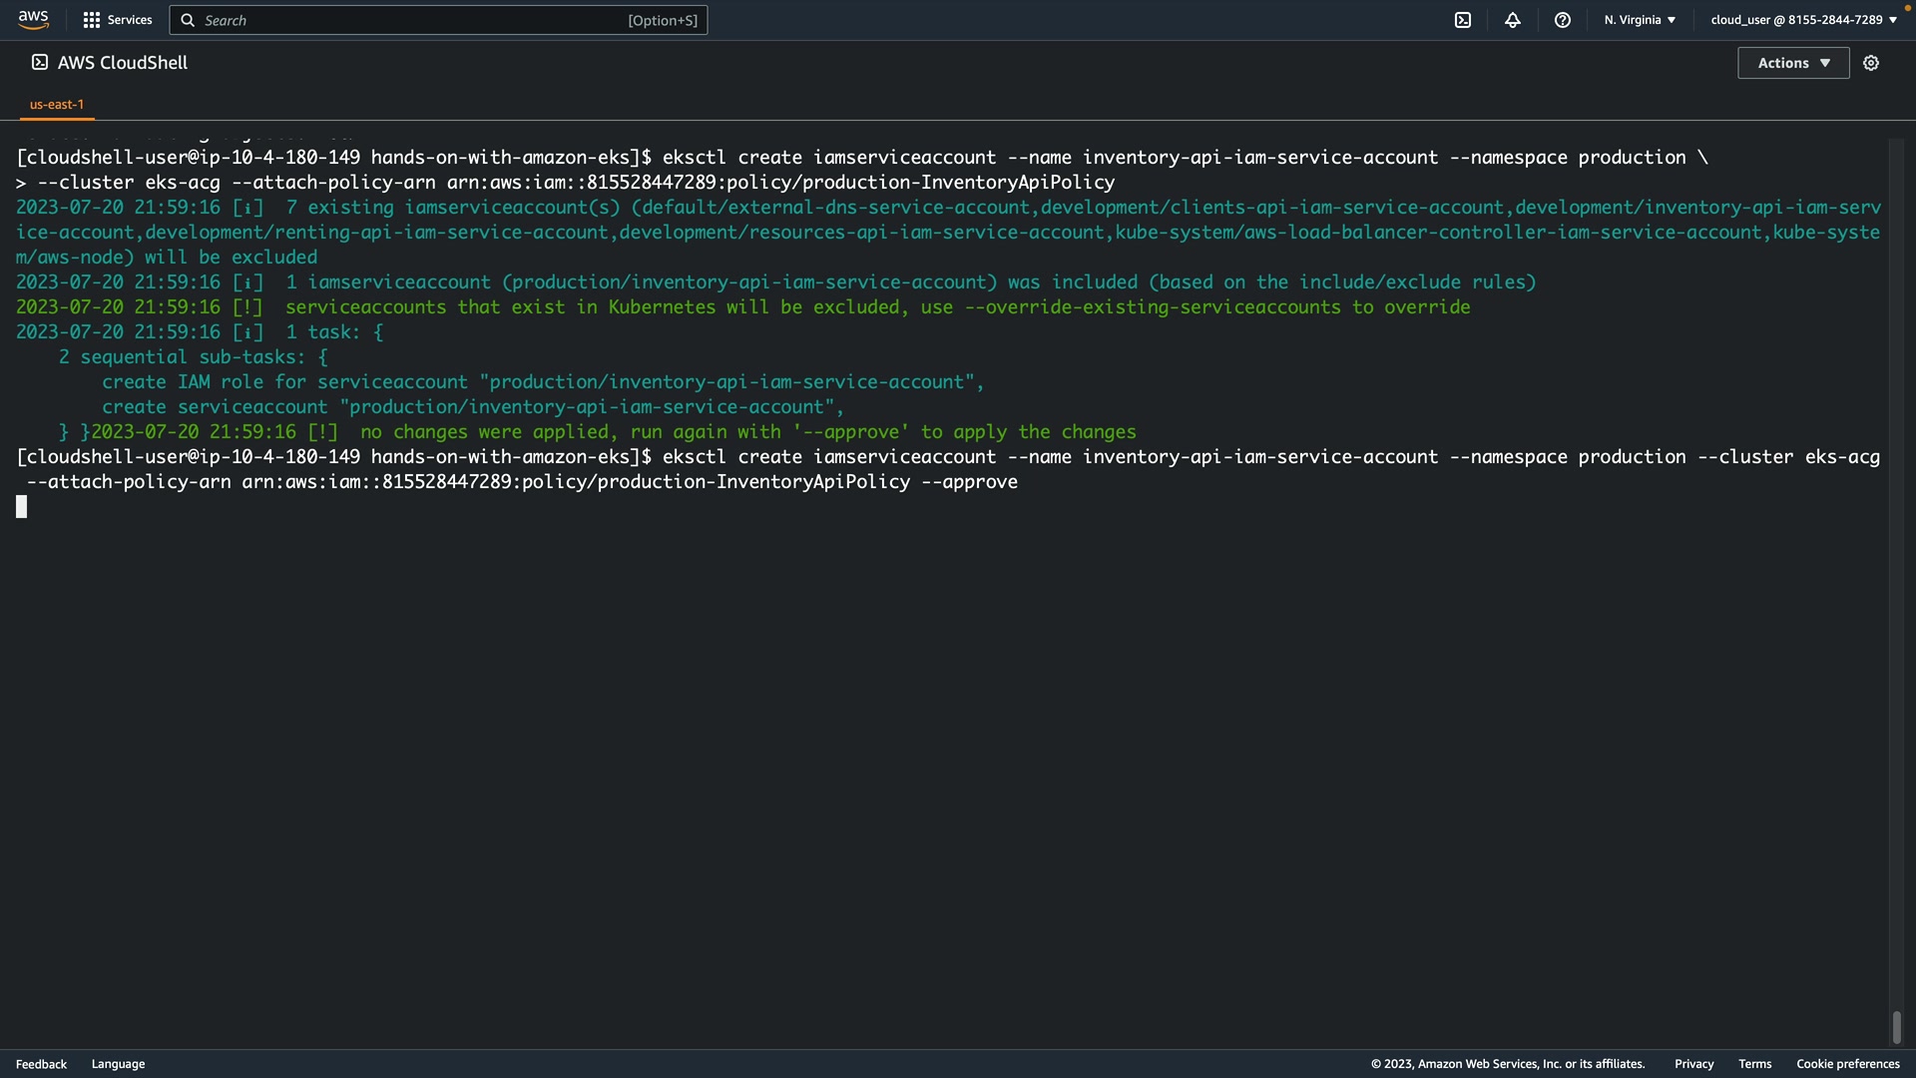Click the Feedback link in footer

pyautogui.click(x=41, y=1064)
